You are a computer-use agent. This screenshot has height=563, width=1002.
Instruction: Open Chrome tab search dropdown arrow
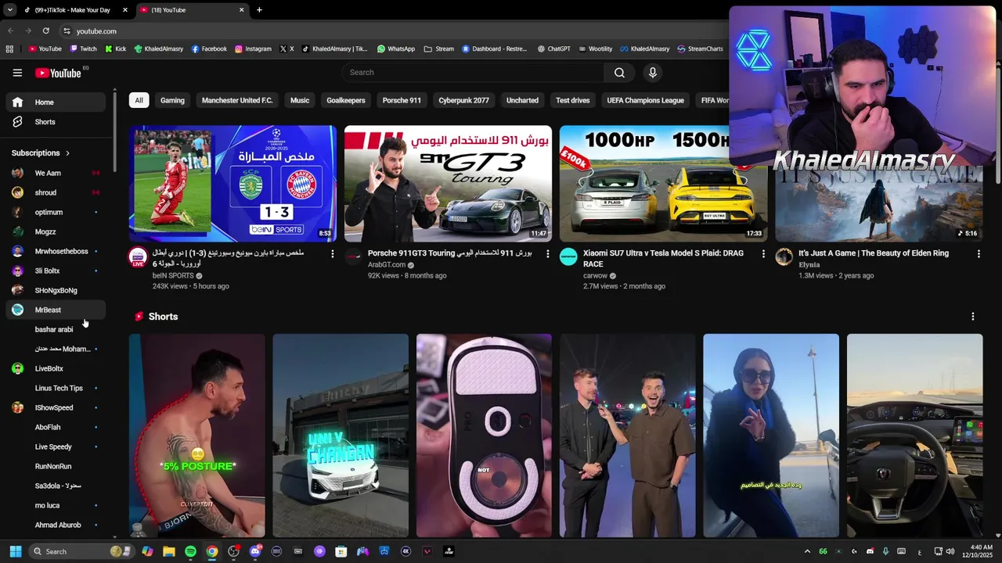click(9, 10)
